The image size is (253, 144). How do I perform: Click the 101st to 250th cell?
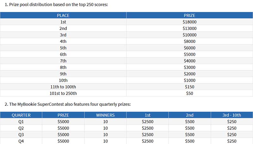[x=63, y=93]
